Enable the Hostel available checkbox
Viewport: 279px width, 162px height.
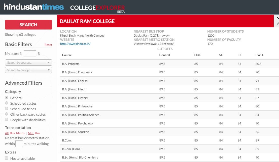pos(7,158)
